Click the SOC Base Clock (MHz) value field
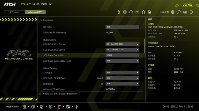The height and width of the screenshot is (111, 199). pyautogui.click(x=122, y=55)
